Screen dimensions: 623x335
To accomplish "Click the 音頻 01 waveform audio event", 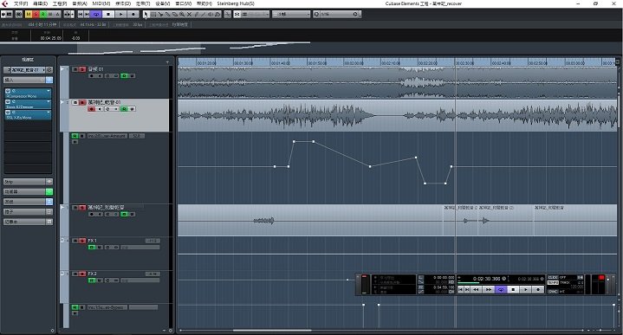I will (397, 82).
